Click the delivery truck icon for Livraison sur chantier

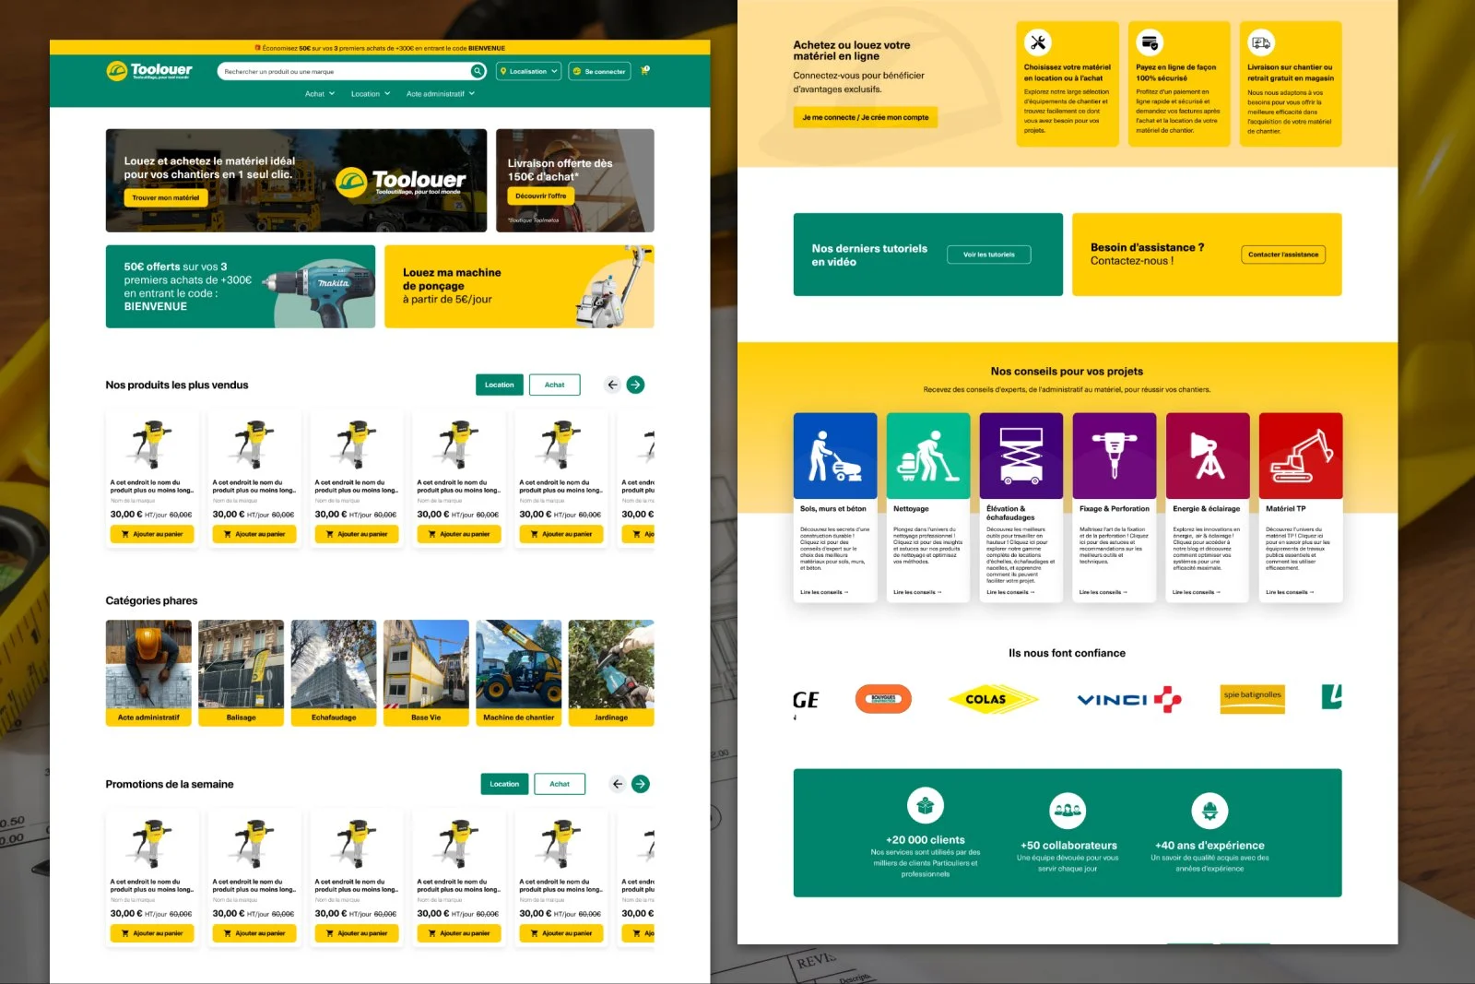tap(1260, 41)
